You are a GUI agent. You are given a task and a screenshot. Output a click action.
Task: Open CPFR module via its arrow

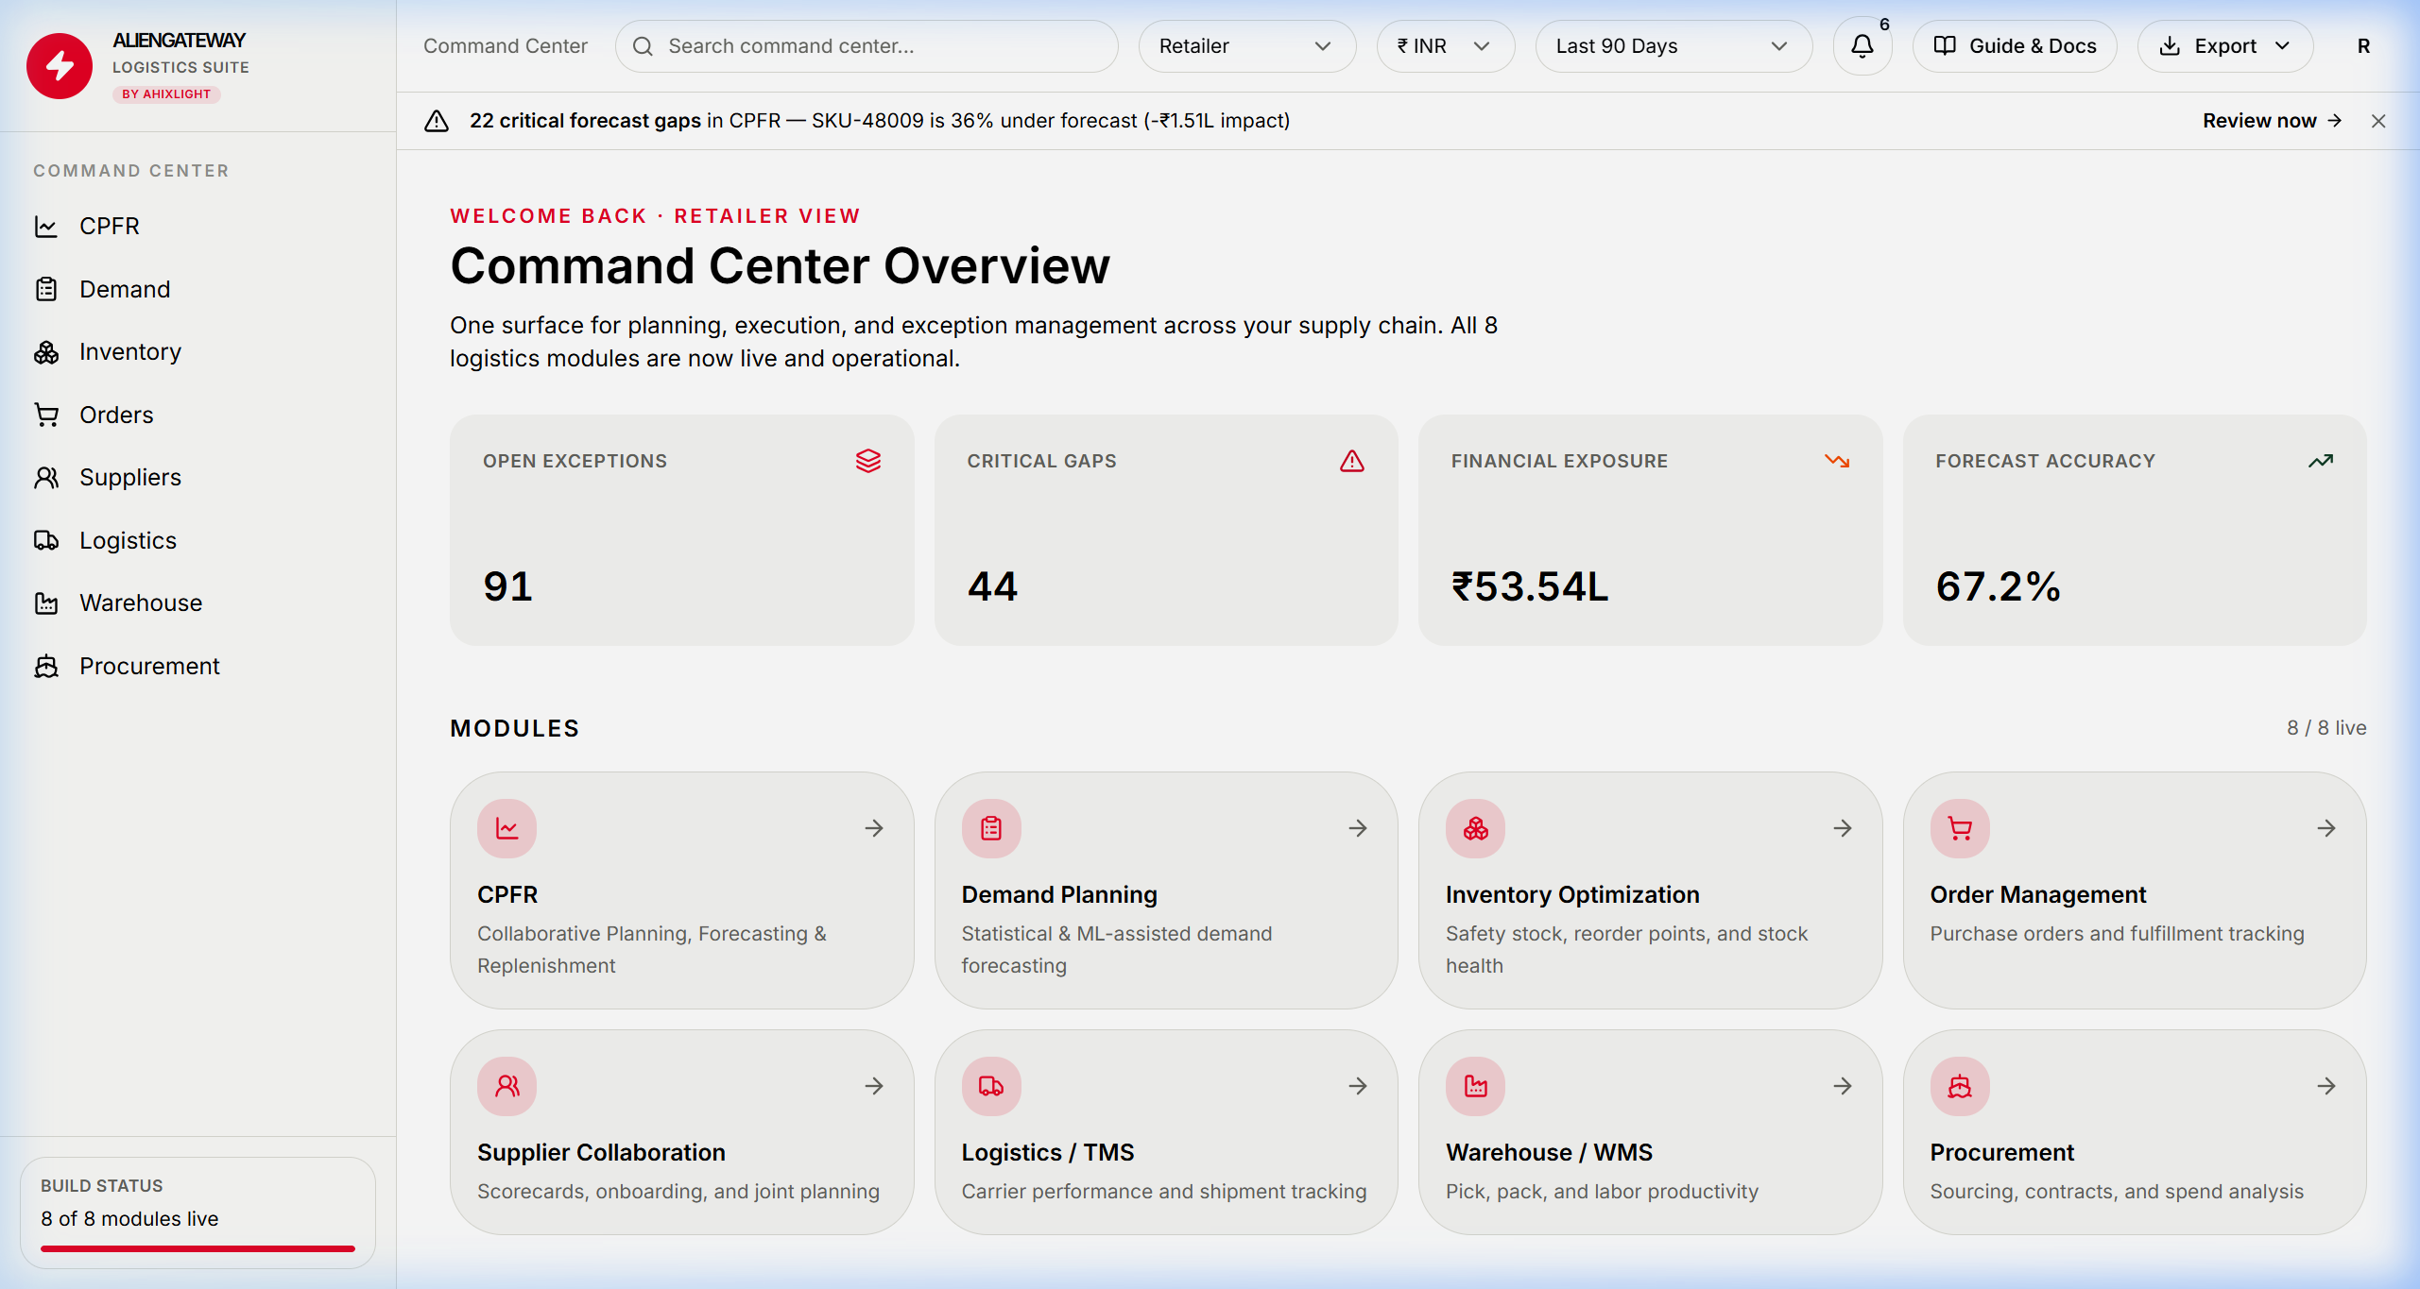(874, 828)
